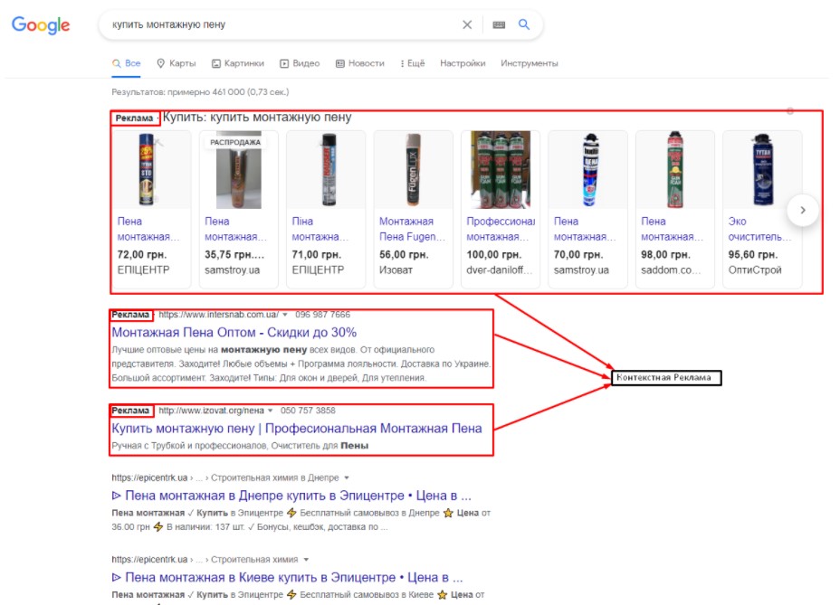The image size is (840, 605).
Task: Open Профессиональная монтажная link 100,00 грн.
Action: coord(501,229)
